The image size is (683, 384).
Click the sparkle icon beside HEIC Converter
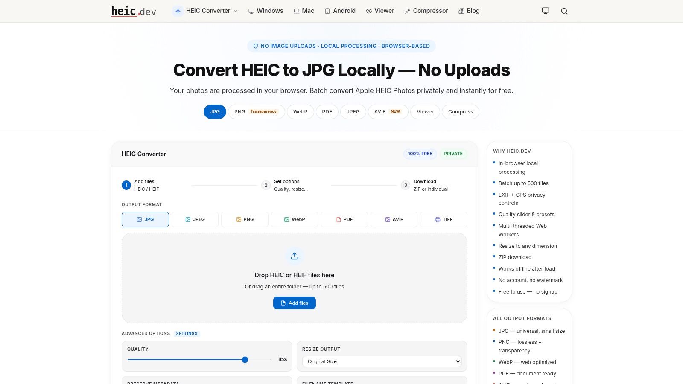(178, 11)
